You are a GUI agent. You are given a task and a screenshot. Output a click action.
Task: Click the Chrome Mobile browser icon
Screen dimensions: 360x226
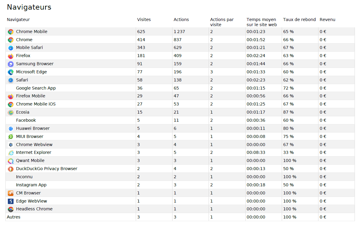(11, 32)
